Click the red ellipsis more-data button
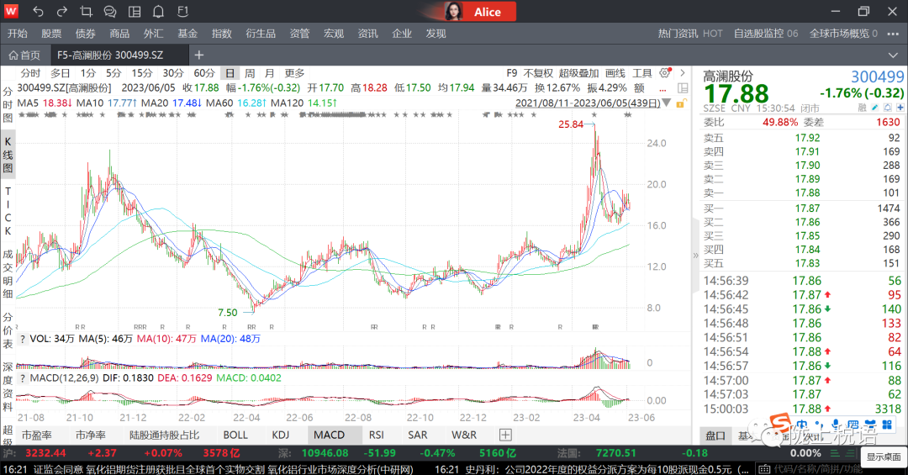Viewport: 908px width, 475px height. click(663, 88)
